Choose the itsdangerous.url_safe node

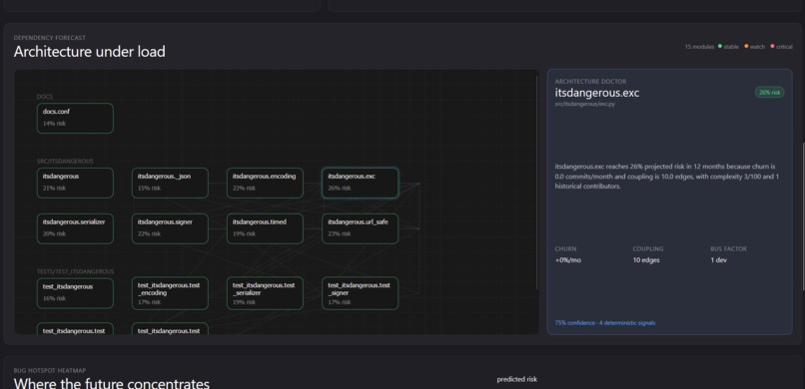point(360,228)
